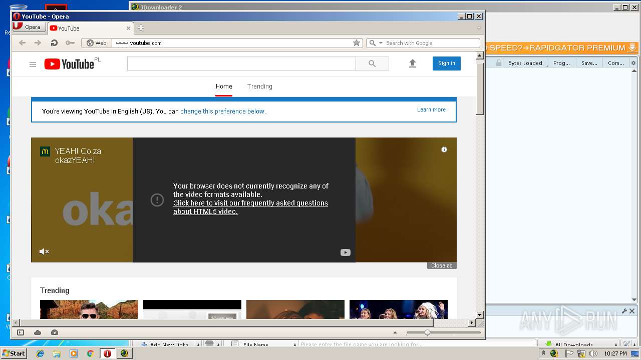Open a new tab with plus button
This screenshot has width=641, height=360.
[141, 28]
